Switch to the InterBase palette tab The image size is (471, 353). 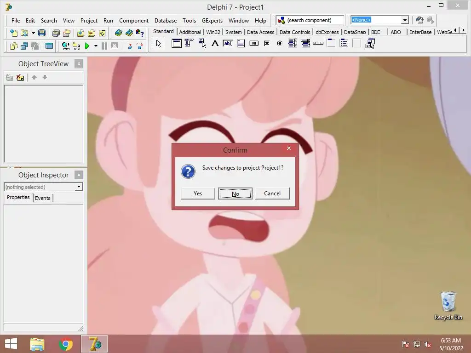420,32
